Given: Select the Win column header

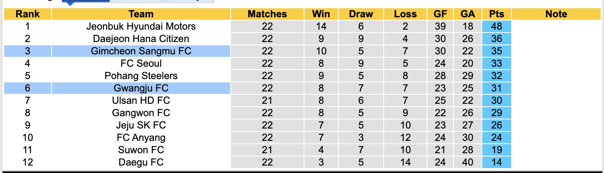Looking at the screenshot, I should [x=321, y=14].
